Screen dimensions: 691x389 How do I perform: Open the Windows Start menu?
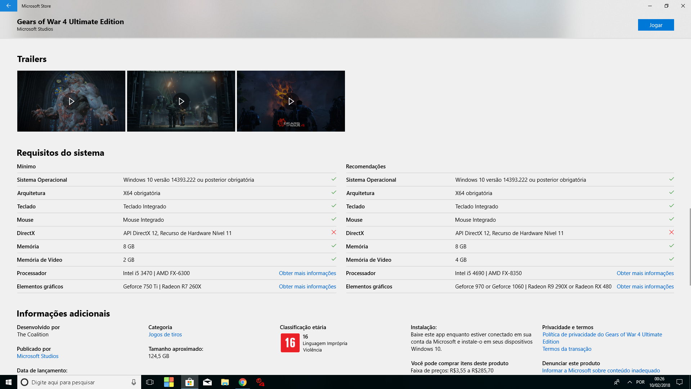[9, 382]
